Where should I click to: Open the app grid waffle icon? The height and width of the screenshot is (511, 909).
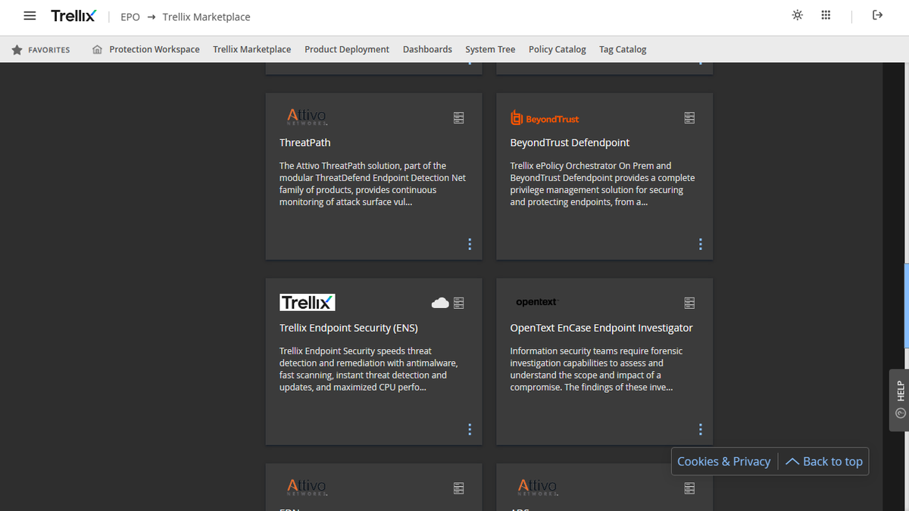826,15
